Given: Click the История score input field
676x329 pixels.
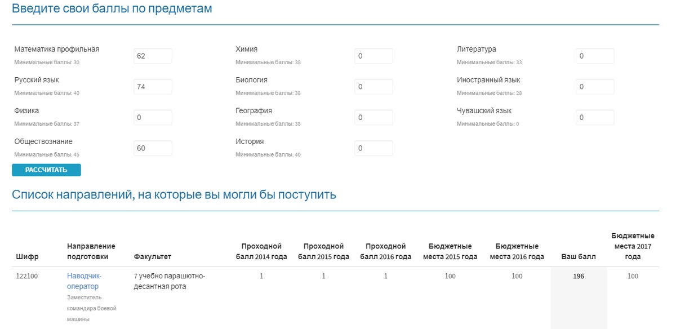Looking at the screenshot, I should [373, 148].
